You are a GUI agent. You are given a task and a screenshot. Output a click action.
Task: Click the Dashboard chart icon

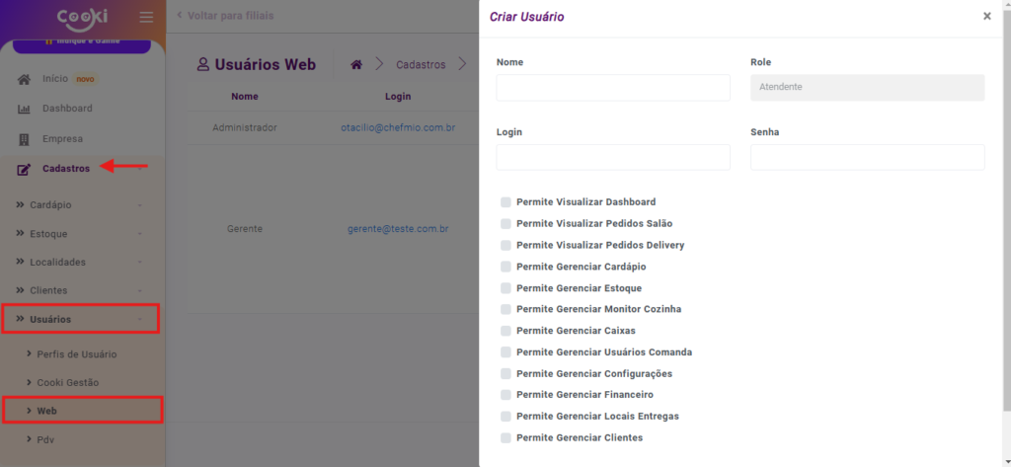point(24,109)
